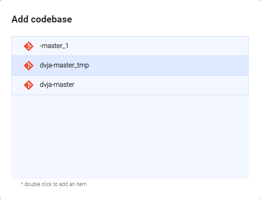Select the dvja-master codebase name

57,85
